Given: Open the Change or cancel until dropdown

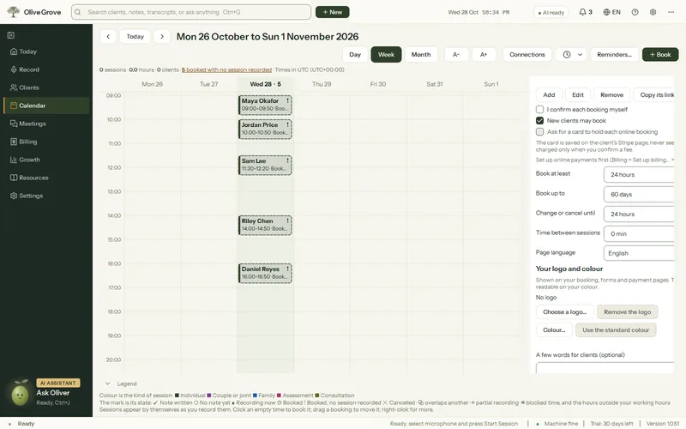Looking at the screenshot, I should [x=639, y=214].
